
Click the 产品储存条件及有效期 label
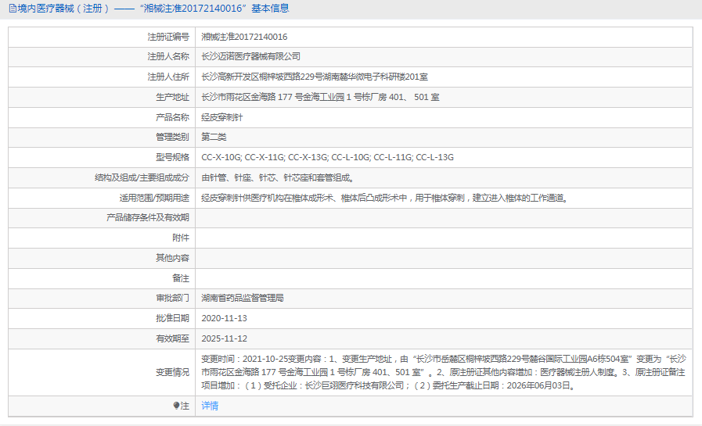click(148, 218)
